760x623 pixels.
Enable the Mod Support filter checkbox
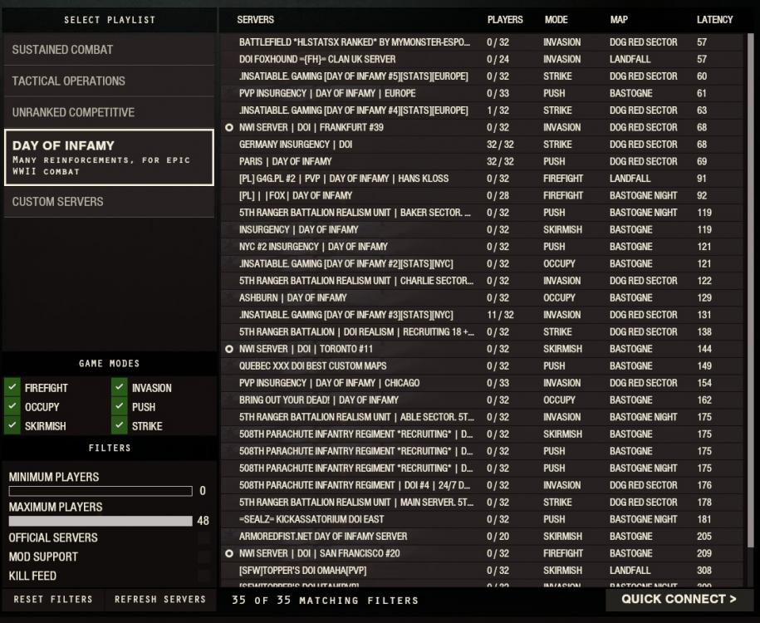[203, 557]
